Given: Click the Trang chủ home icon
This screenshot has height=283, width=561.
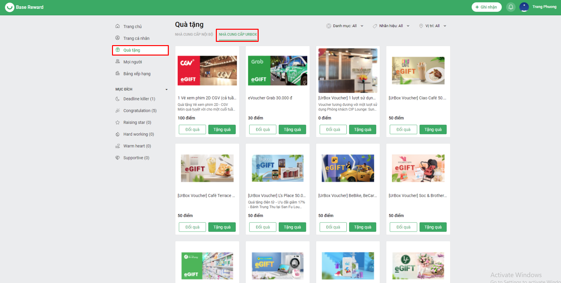Looking at the screenshot, I should [x=118, y=26].
